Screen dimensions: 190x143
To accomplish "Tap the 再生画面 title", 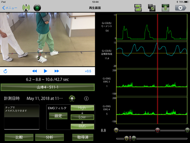I will pyautogui.click(x=95, y=8).
